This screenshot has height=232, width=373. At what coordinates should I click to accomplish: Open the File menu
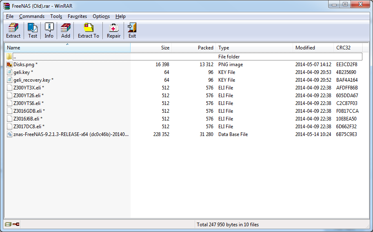[10, 16]
